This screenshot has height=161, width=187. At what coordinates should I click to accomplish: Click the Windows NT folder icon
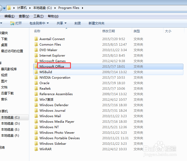tap(36, 127)
